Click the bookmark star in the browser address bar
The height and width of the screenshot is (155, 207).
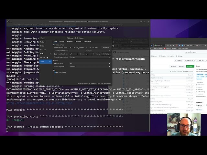(x=152, y=46)
